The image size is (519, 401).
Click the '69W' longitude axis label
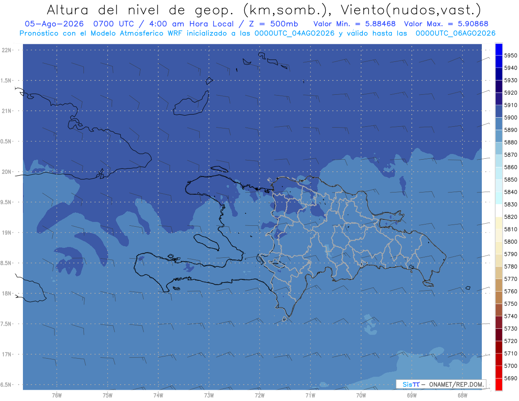coord(412,395)
